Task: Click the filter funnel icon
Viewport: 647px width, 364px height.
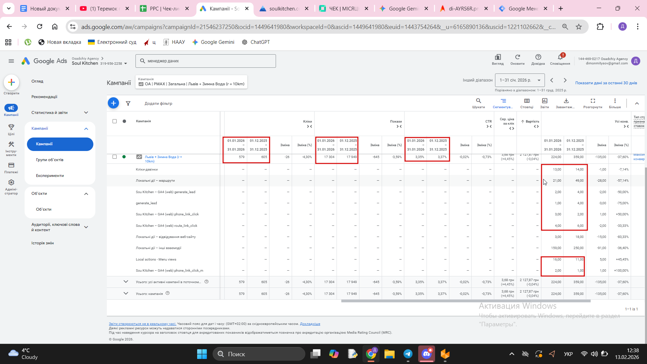Action: (128, 103)
